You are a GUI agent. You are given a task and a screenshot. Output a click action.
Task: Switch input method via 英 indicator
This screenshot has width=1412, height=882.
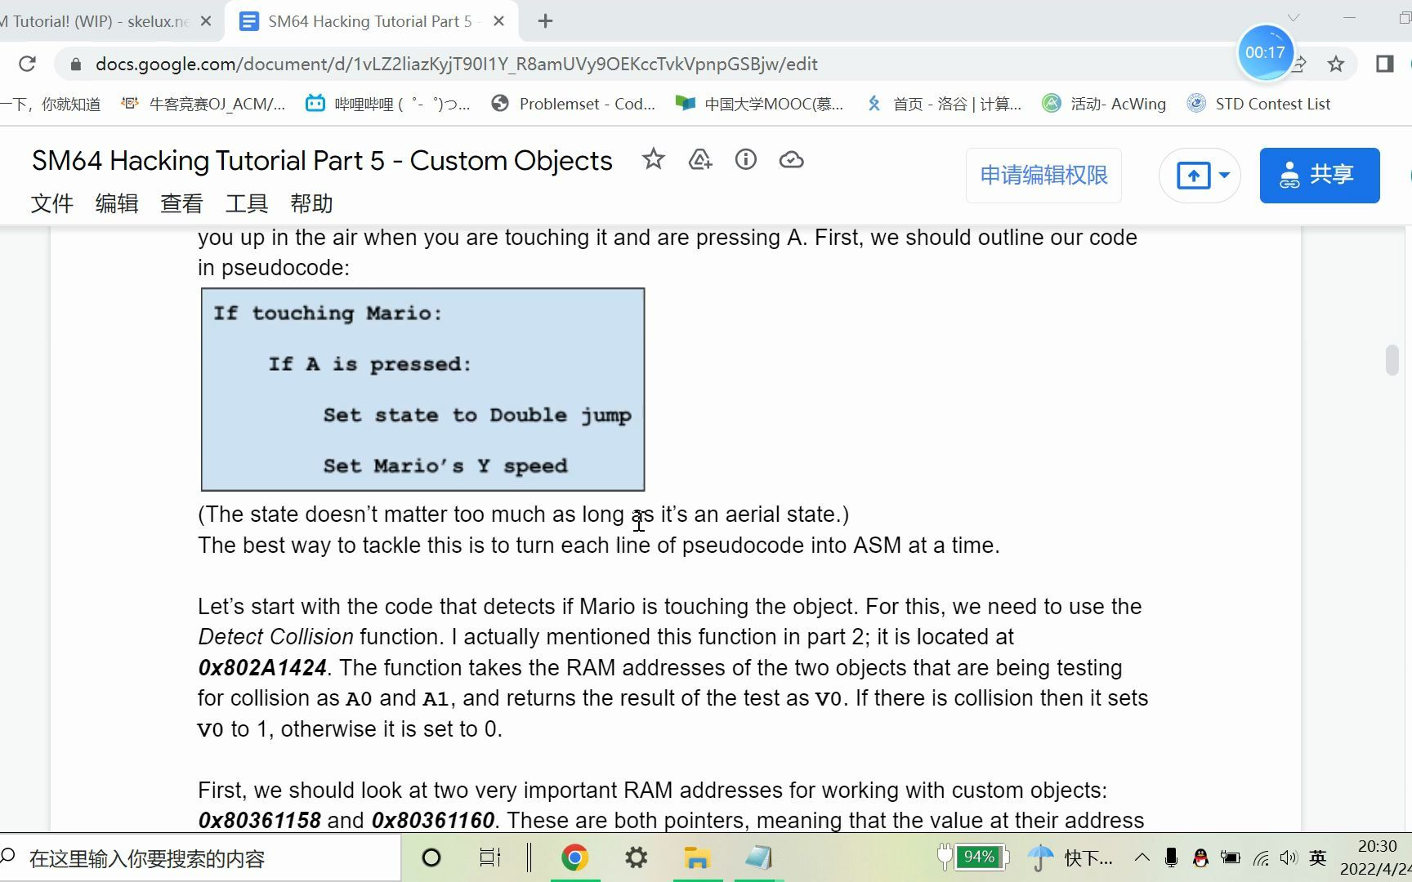tap(1318, 857)
